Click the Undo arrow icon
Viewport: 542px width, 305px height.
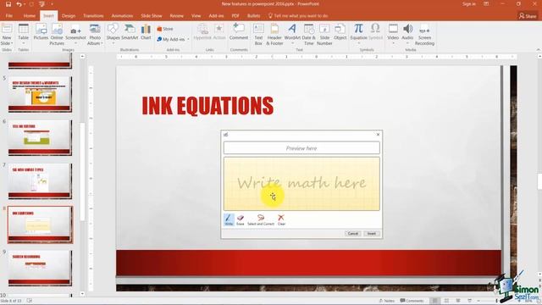(19, 4)
